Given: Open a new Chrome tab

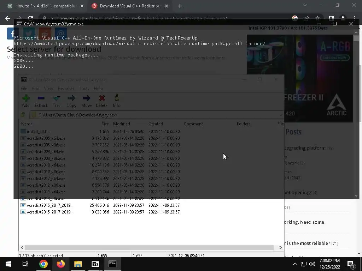Looking at the screenshot, I should [x=180, y=6].
